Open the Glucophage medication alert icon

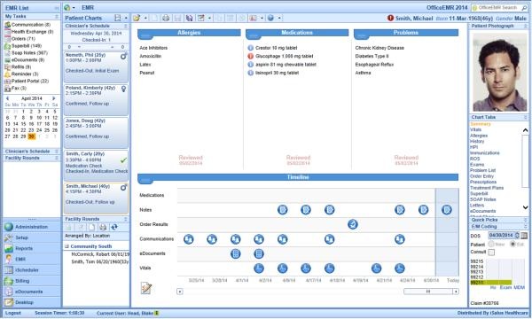[x=250, y=57]
